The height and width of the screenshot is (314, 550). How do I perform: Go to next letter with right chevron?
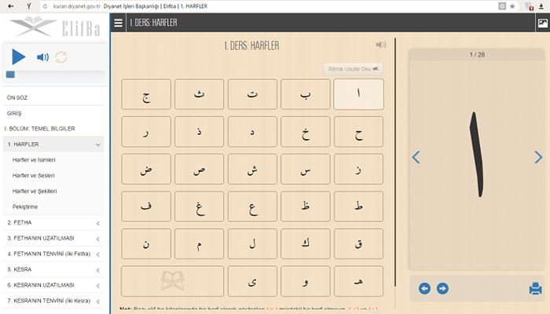point(538,157)
